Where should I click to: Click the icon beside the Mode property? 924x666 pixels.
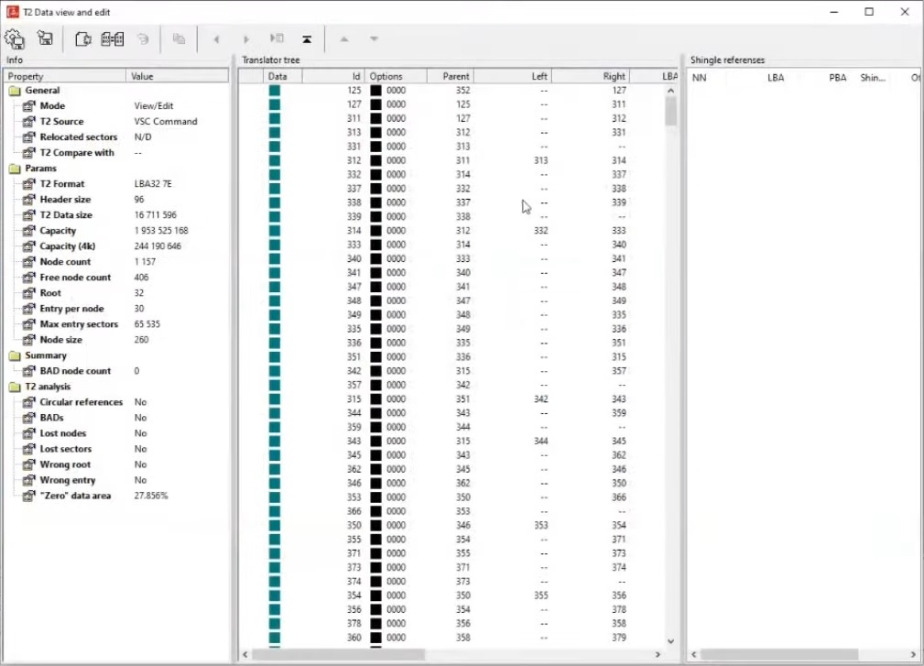(x=29, y=106)
